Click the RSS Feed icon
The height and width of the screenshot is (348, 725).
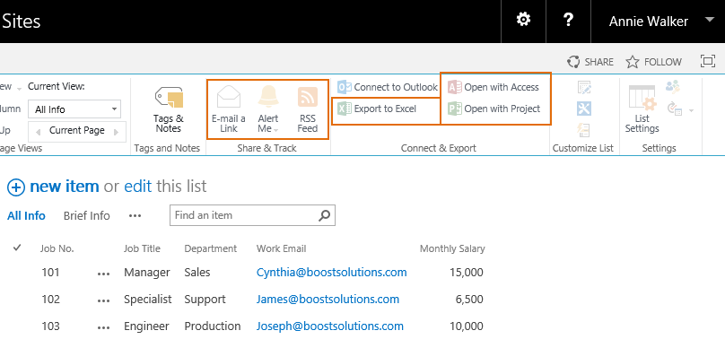[x=308, y=97]
